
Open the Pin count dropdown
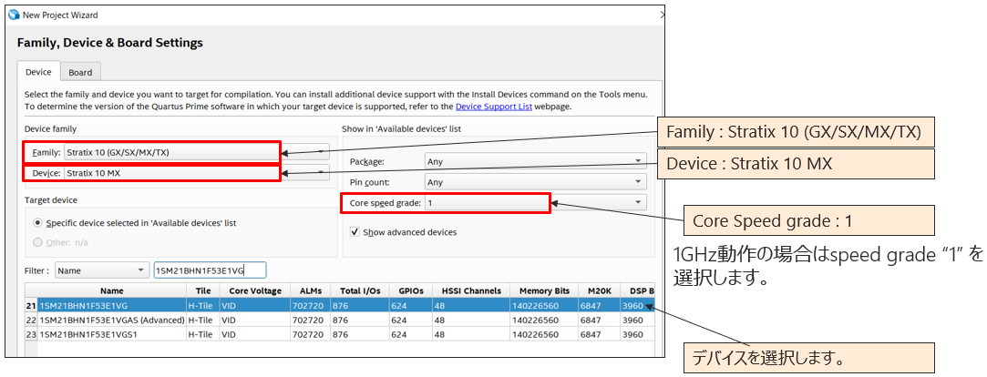tap(638, 182)
